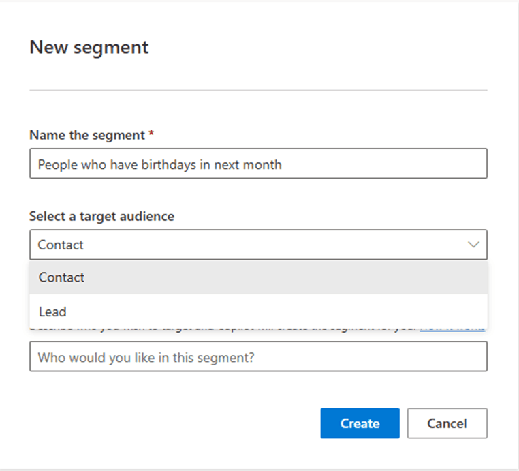Click the 'Who would you like in this segment?' field
Image resolution: width=519 pixels, height=471 pixels.
[258, 356]
